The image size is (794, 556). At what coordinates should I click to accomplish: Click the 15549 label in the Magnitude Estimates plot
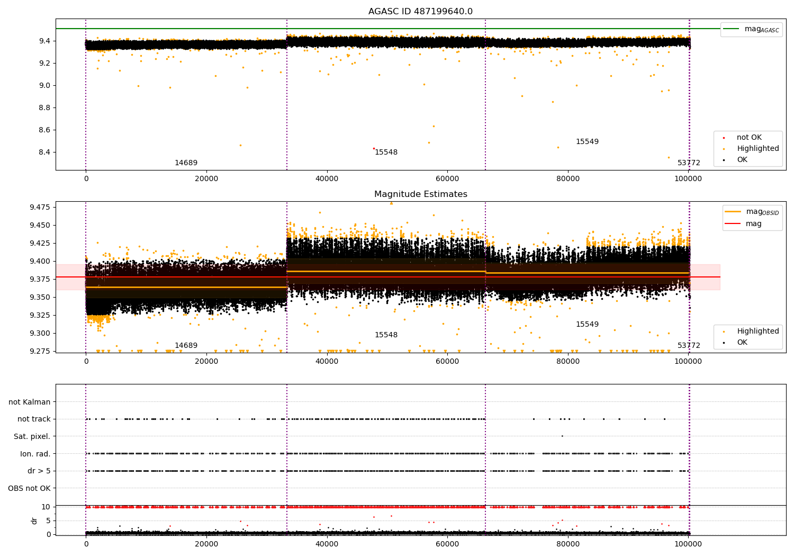point(587,325)
